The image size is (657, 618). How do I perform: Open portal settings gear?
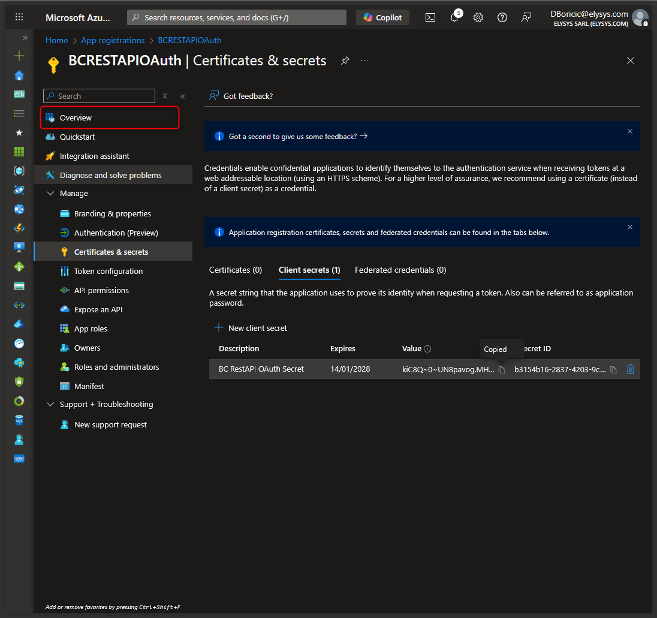[x=478, y=17]
